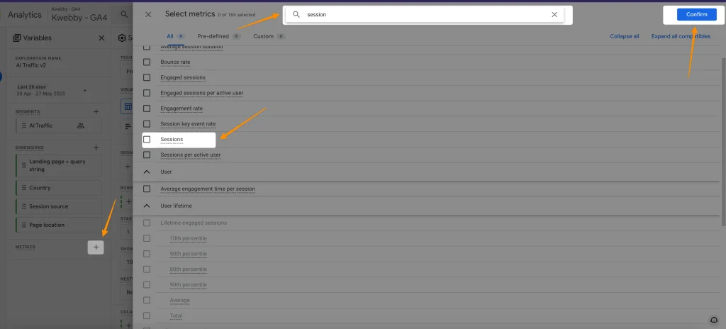Click the exploration name AI Traffic v2
The height and width of the screenshot is (329, 726).
[30, 65]
